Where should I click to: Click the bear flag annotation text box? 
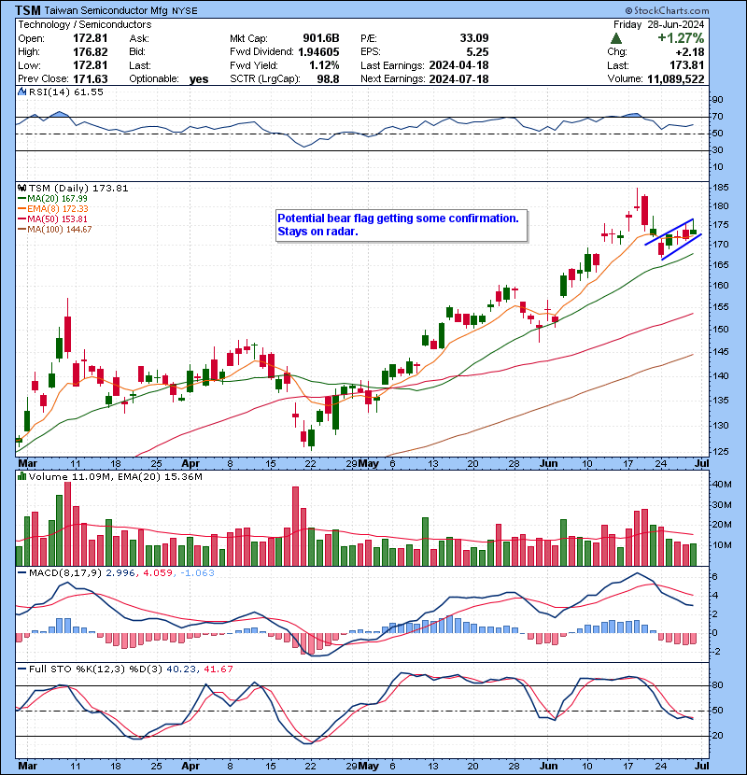pos(402,225)
